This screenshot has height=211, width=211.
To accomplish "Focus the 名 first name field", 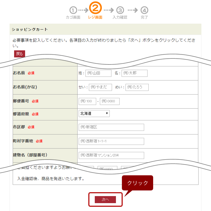I will (135, 73).
